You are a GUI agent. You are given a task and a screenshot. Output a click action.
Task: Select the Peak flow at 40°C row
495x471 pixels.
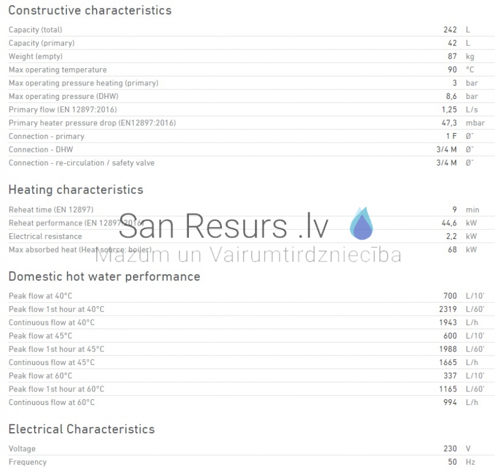pyautogui.click(x=251, y=296)
